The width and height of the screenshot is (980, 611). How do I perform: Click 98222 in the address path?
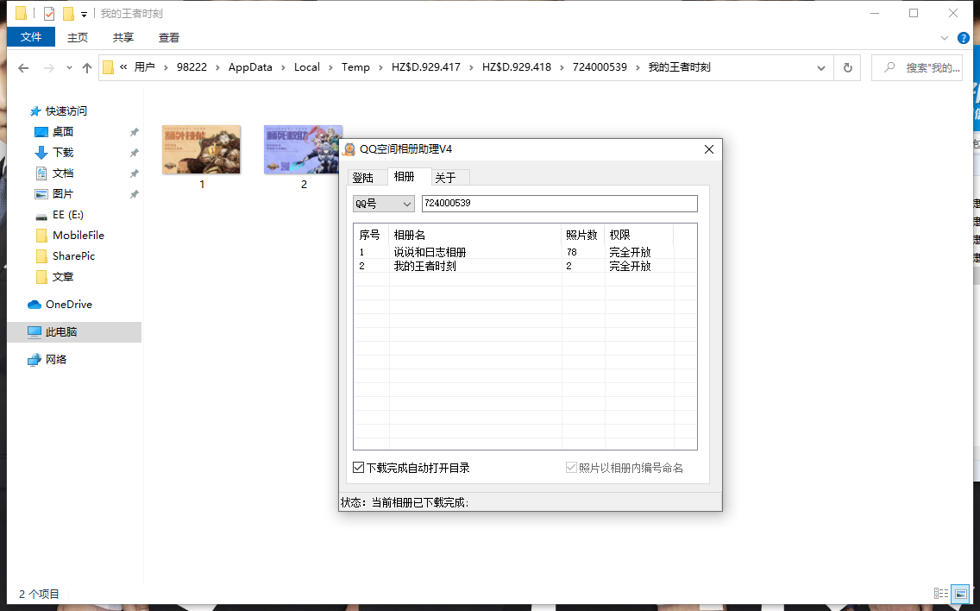(x=192, y=67)
